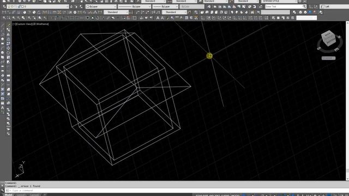Click the Linear dimension tool

4,12
